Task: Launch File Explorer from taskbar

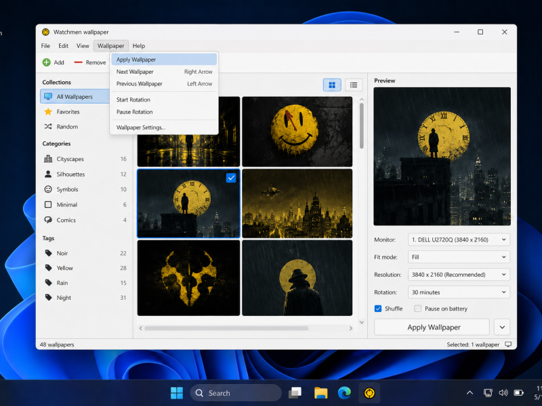Action: click(x=320, y=393)
